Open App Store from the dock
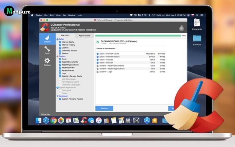The width and height of the screenshot is (235, 147). coord(147,120)
